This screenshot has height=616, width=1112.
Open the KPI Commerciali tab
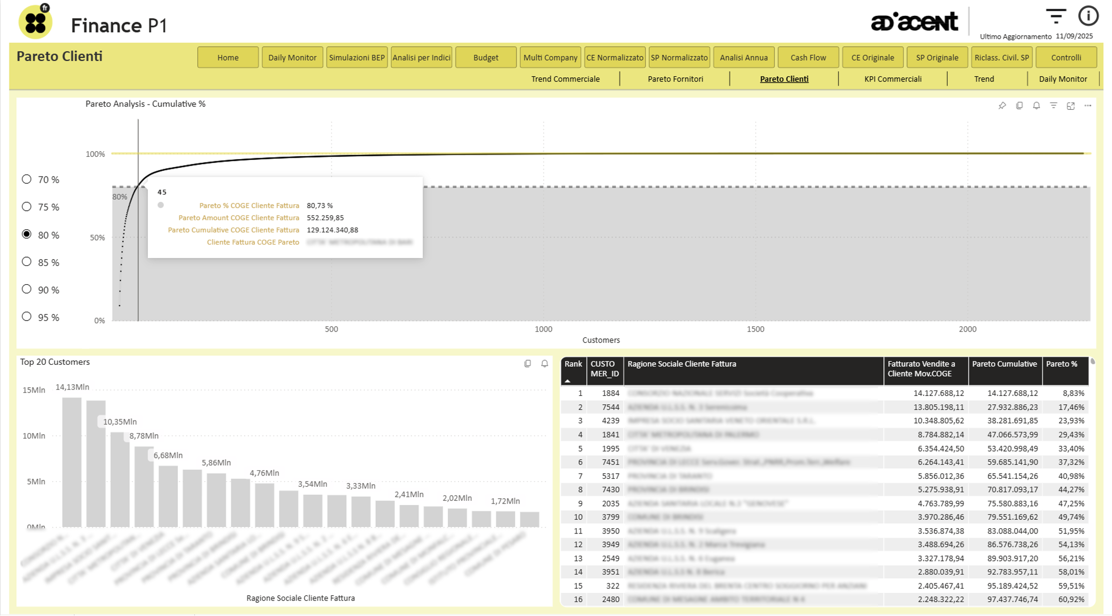click(x=893, y=79)
